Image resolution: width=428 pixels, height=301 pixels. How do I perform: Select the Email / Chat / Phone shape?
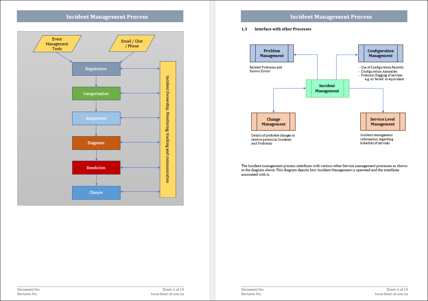pyautogui.click(x=132, y=44)
